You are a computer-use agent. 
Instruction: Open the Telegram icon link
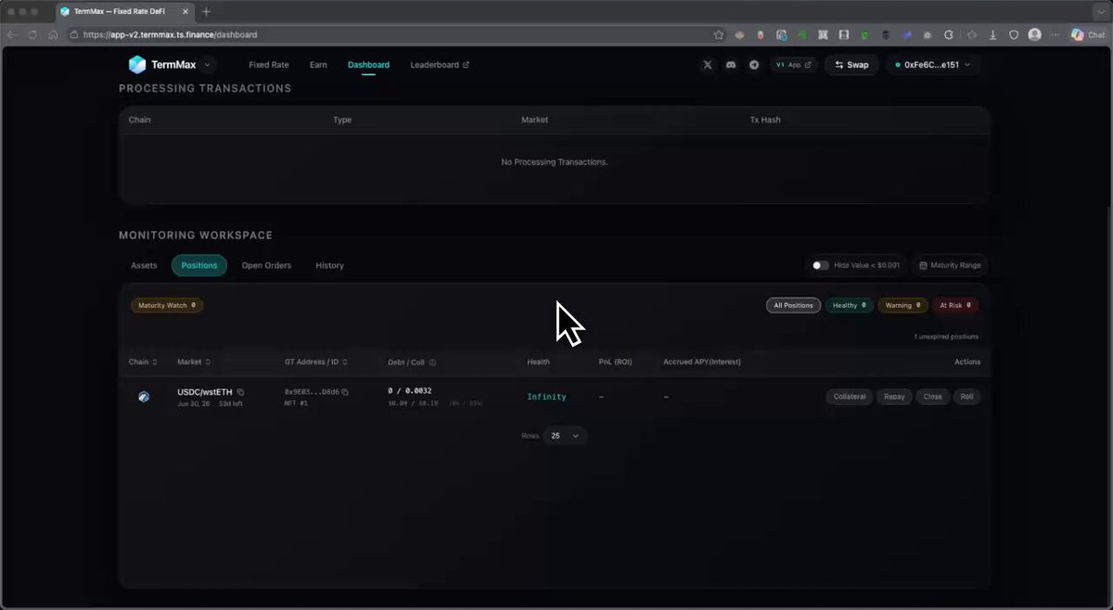753,65
